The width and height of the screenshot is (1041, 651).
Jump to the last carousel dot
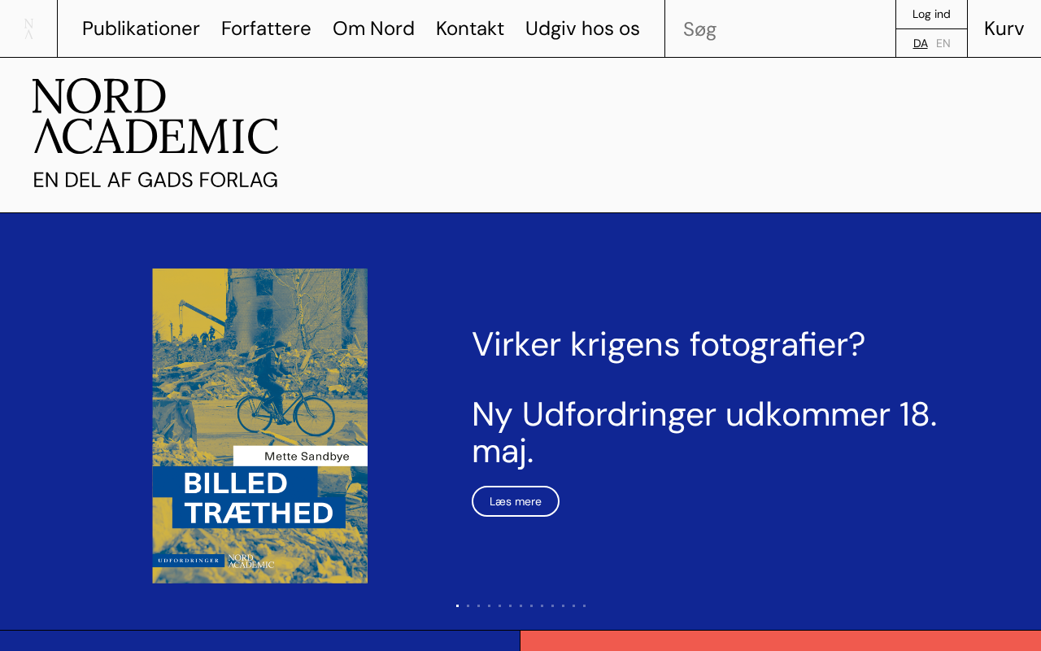point(584,605)
